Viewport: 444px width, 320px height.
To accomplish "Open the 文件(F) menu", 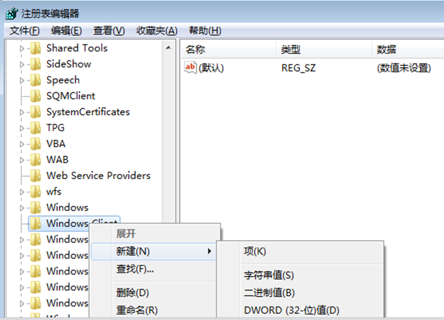I will (24, 31).
